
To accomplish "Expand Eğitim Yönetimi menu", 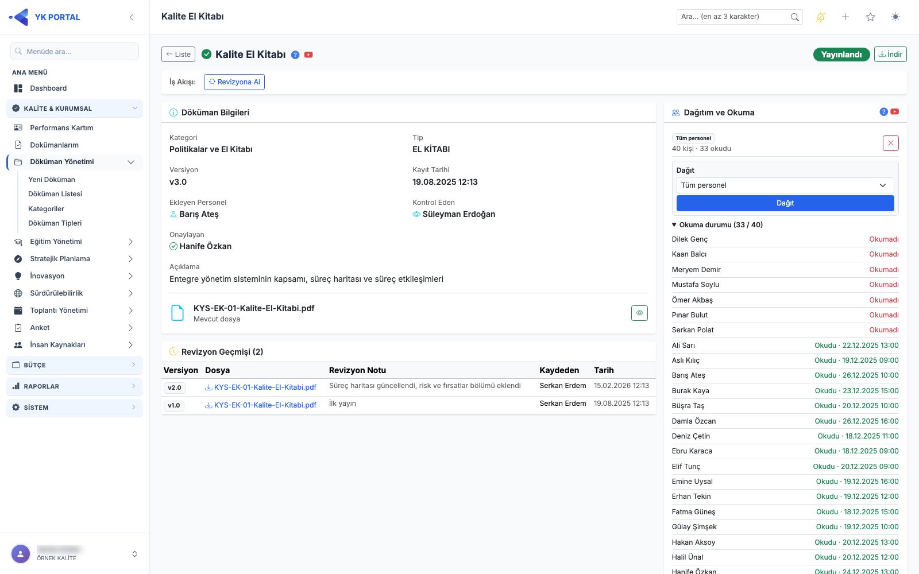I will pyautogui.click(x=75, y=242).
